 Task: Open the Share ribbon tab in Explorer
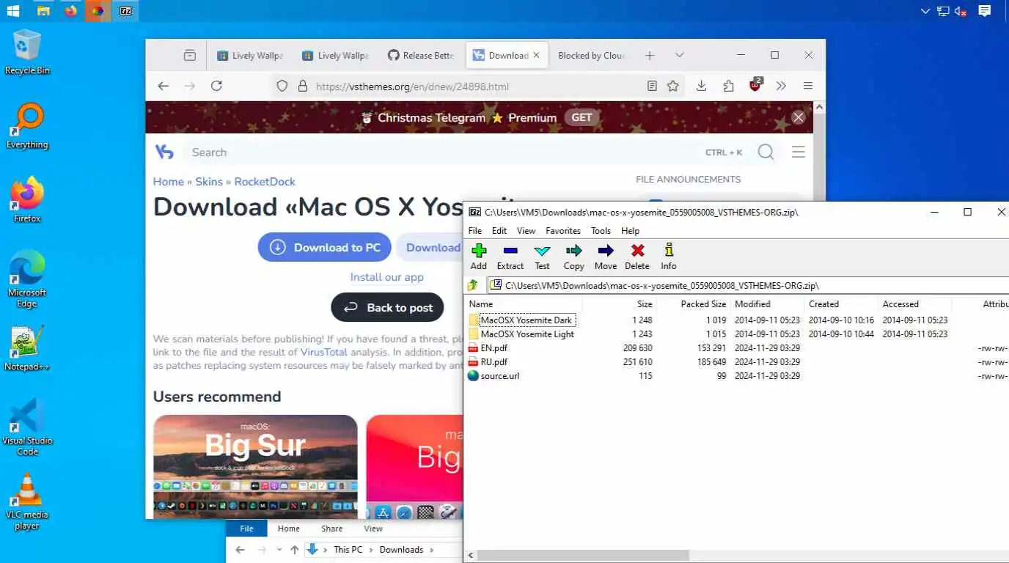[331, 529]
